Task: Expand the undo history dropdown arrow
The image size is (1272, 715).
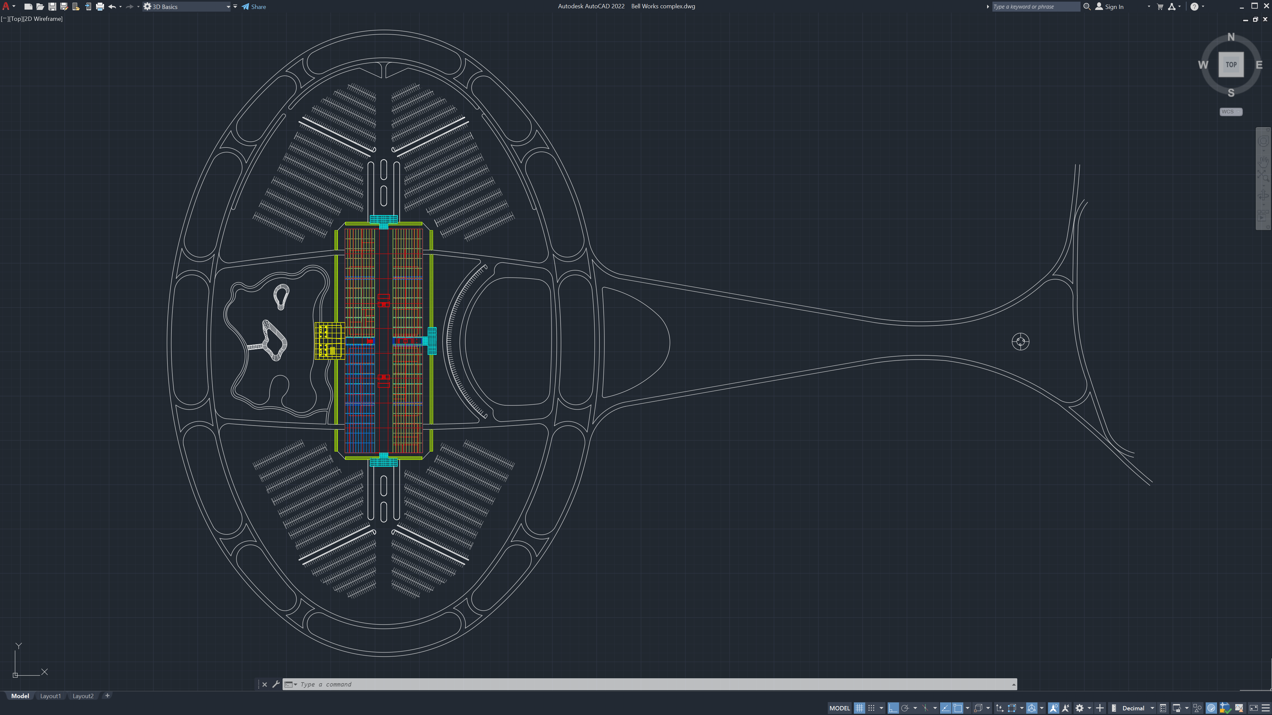Action: (x=121, y=6)
